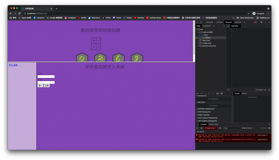This screenshot has height=160, width=279.
Task: Deactivate breakpoints toggle icon
Action: pos(218,94)
